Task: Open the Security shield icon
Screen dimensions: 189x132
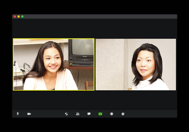Action: pyautogui.click(x=66, y=114)
